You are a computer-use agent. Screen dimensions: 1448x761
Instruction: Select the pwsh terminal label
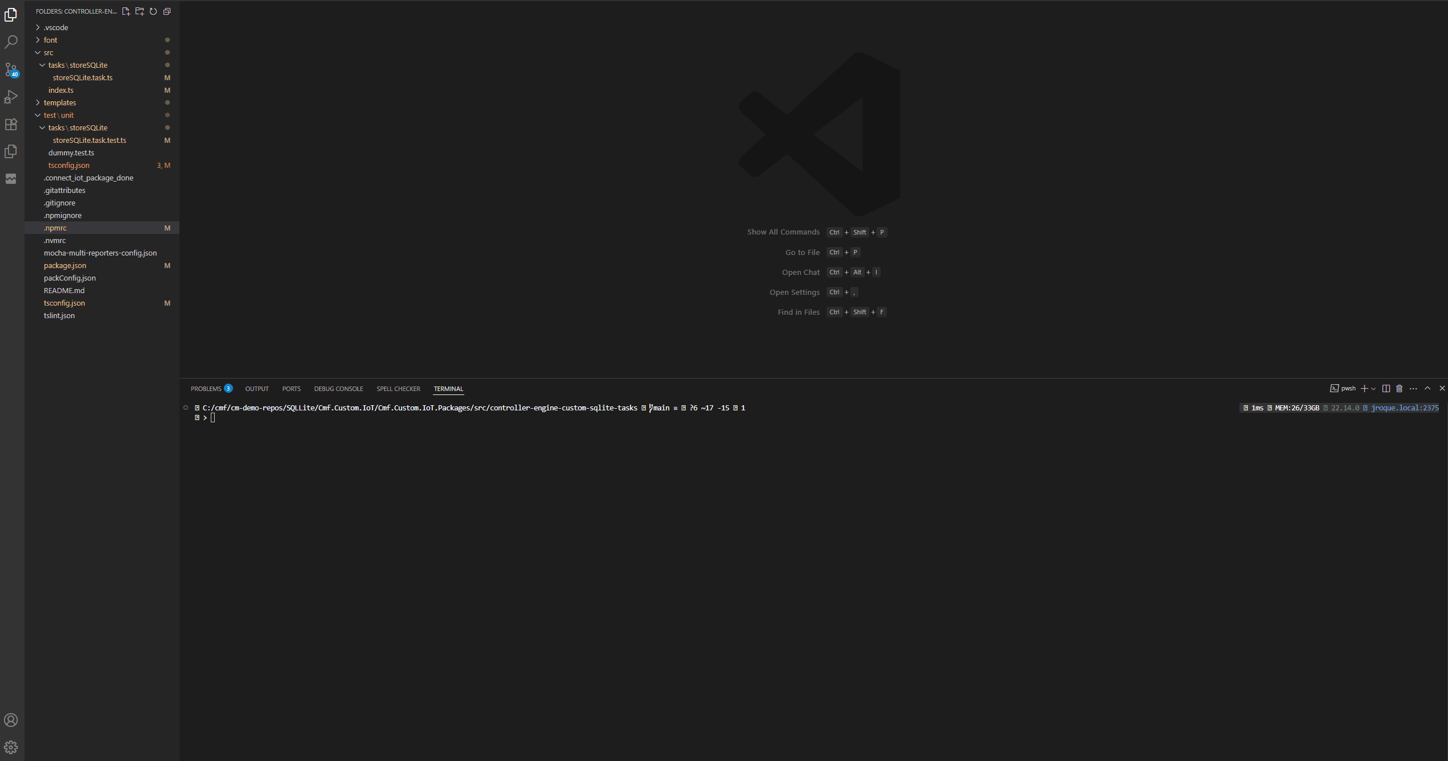(x=1343, y=388)
